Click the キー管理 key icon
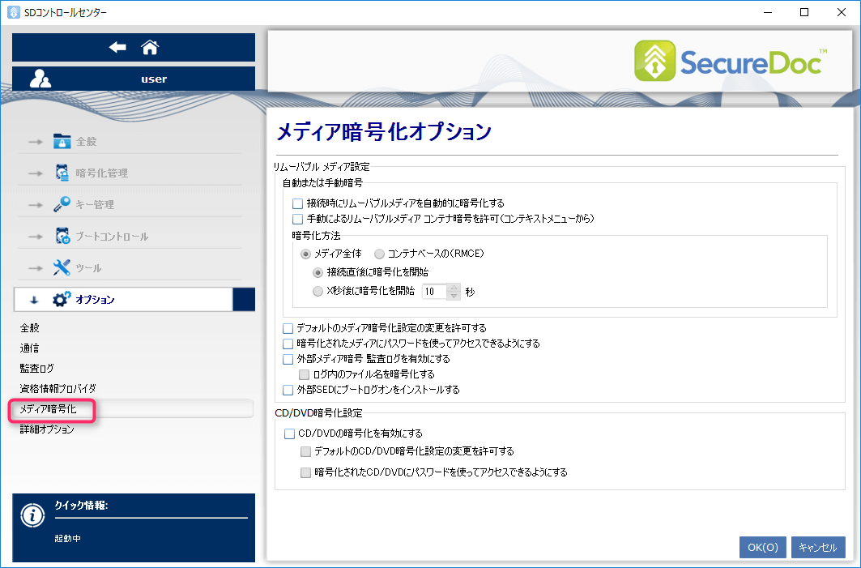This screenshot has width=861, height=568. pos(62,204)
